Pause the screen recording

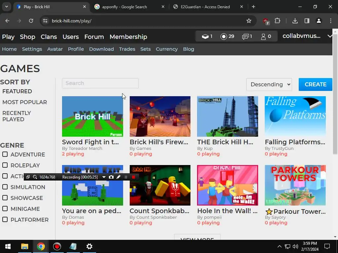[126, 177]
